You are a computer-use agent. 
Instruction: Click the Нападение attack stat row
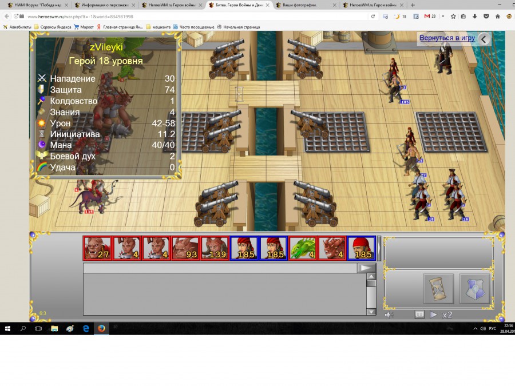pyautogui.click(x=106, y=78)
